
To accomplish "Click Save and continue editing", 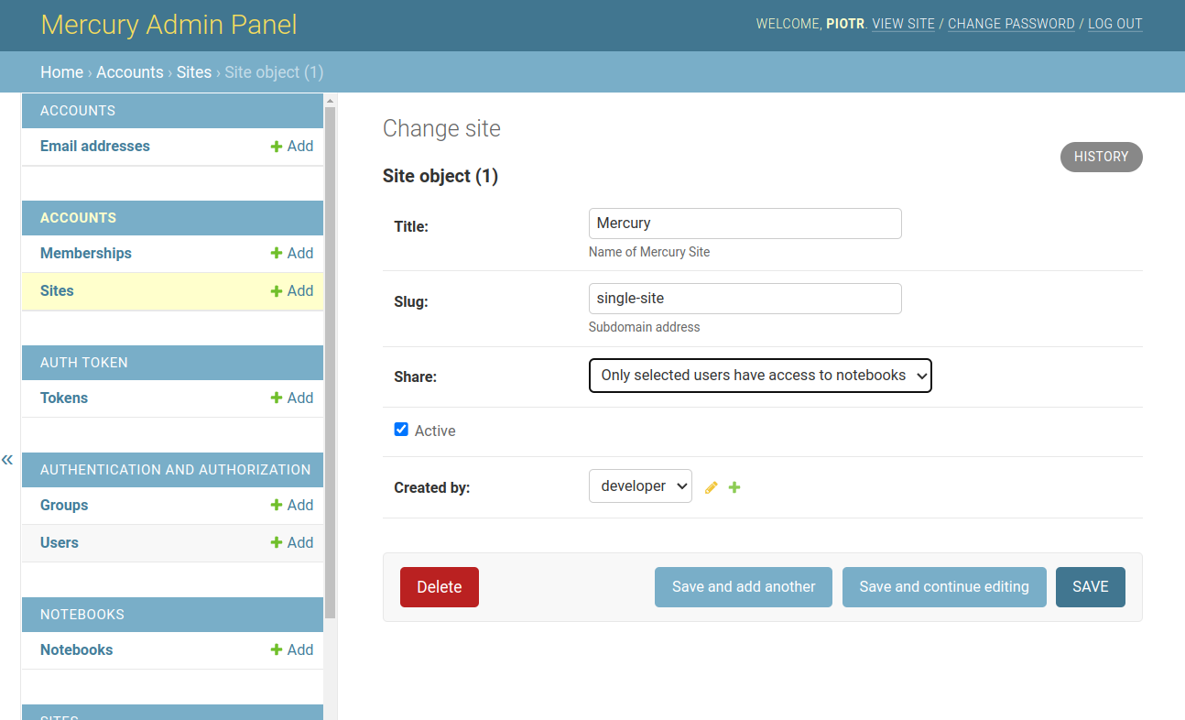I will [944, 586].
